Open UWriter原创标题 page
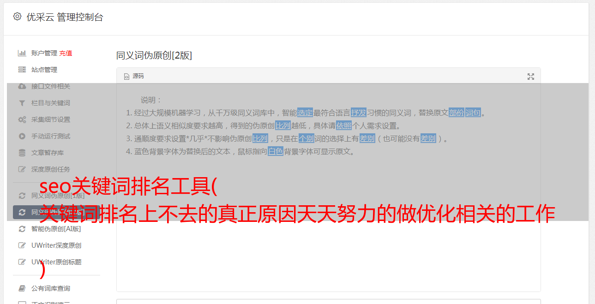Screen dimensions: 595x304 pos(56,262)
